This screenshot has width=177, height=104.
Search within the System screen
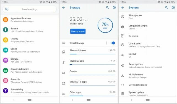[166, 7]
